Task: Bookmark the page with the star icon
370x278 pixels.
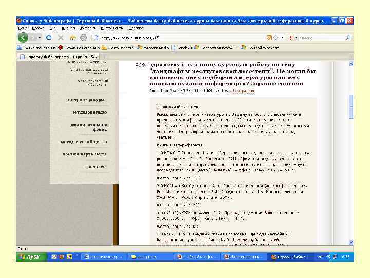Action: [275, 38]
